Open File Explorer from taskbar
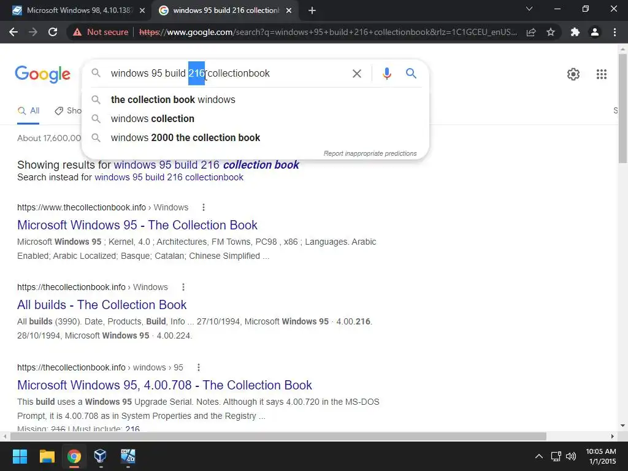This screenshot has width=628, height=471. tap(47, 456)
